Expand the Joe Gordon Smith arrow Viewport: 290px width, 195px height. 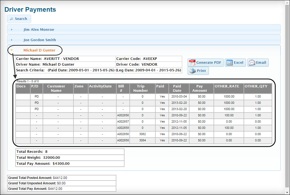point(12,40)
